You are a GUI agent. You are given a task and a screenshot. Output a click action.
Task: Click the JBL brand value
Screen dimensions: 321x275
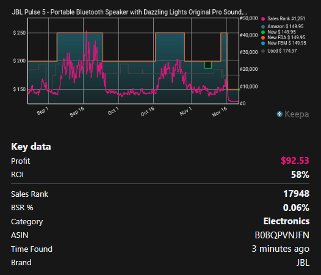pyautogui.click(x=303, y=263)
